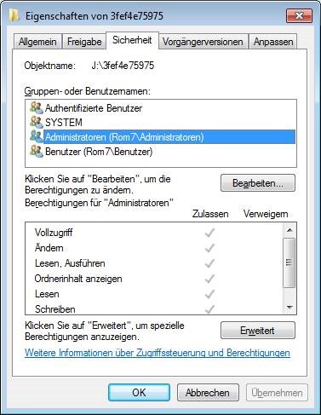Image resolution: width=321 pixels, height=415 pixels.
Task: Switch to the Allgemein tab
Action: (37, 42)
